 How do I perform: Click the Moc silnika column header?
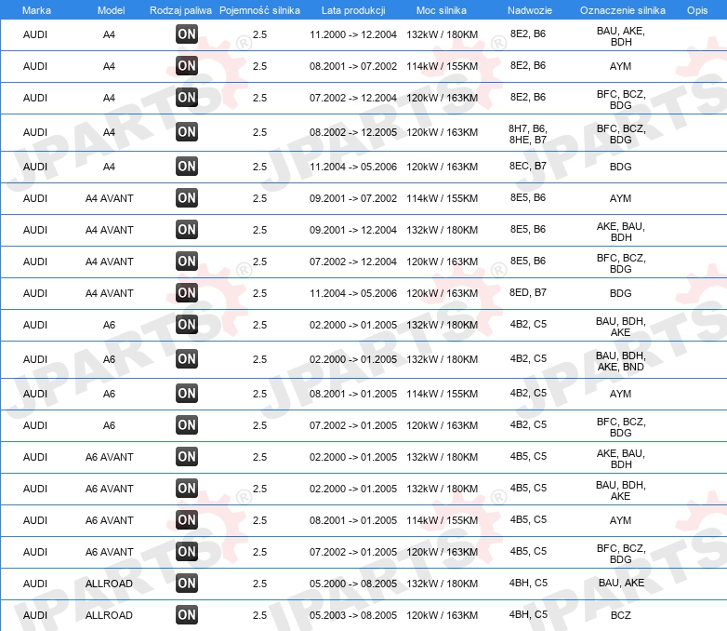coord(442,10)
